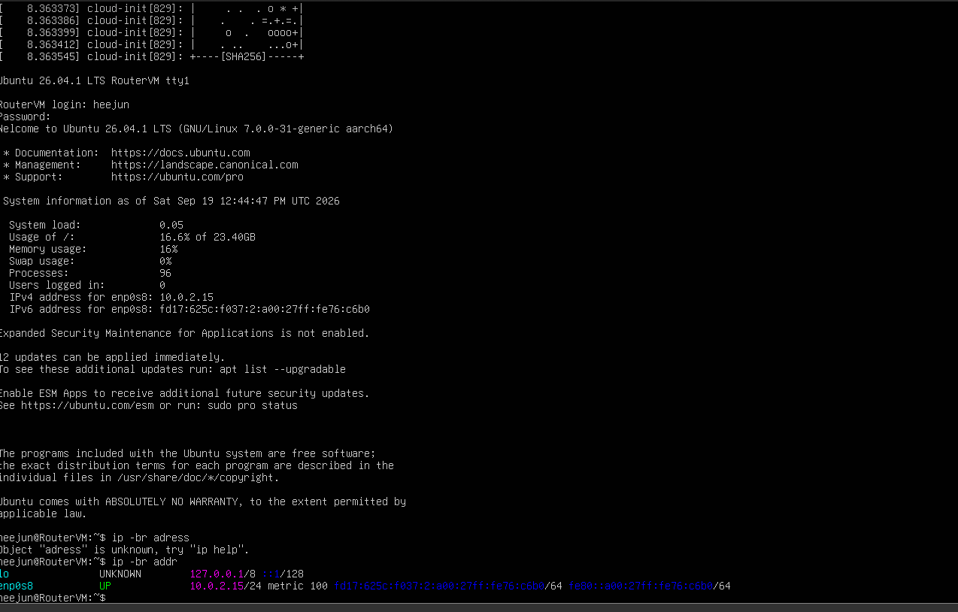Click the green 'UP' interface state
This screenshot has height=612, width=958.
[105, 586]
